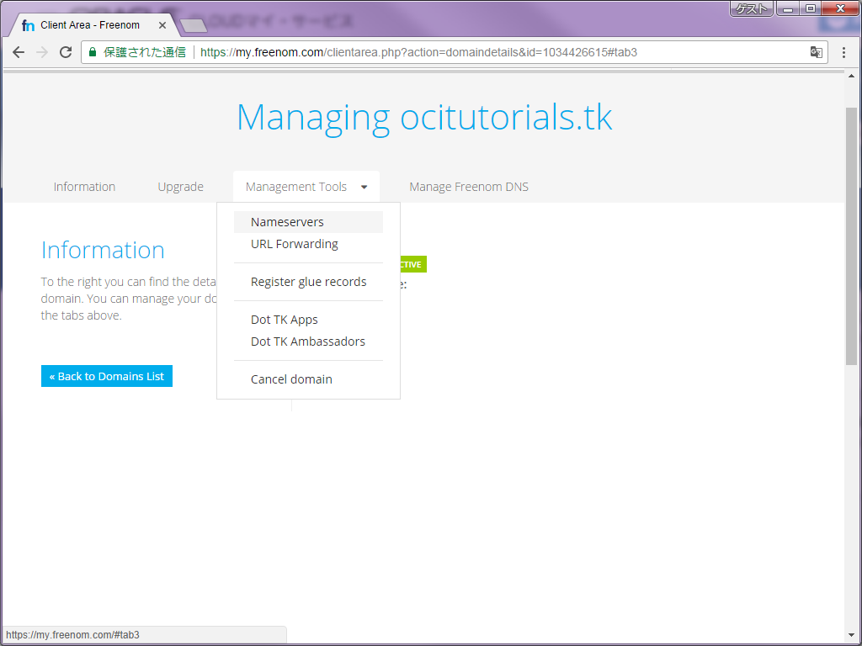The width and height of the screenshot is (862, 646).
Task: Select Nameservers from the menu
Action: click(x=287, y=222)
